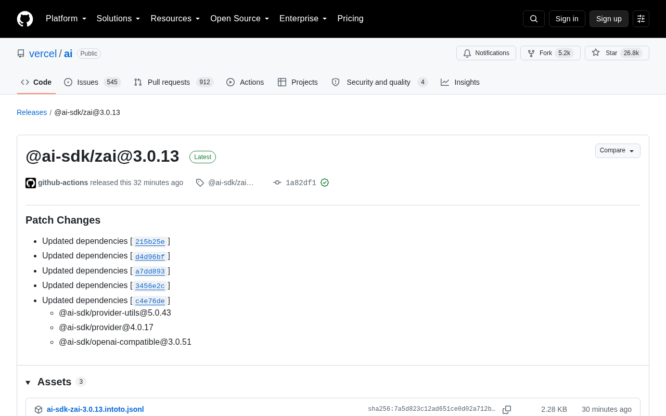666x416 pixels.
Task: Open commit c4e76de link
Action: (x=150, y=301)
